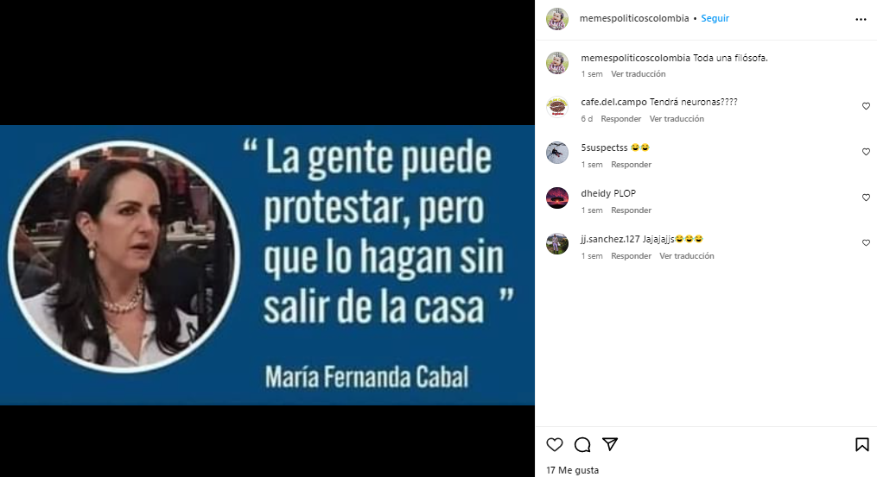Viewport: 877px width, 477px height.
Task: View the 17 Me gusta likes list
Action: tap(572, 470)
